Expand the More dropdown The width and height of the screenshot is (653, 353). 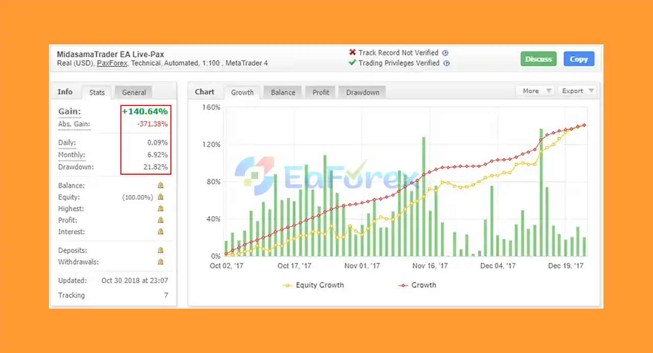535,91
